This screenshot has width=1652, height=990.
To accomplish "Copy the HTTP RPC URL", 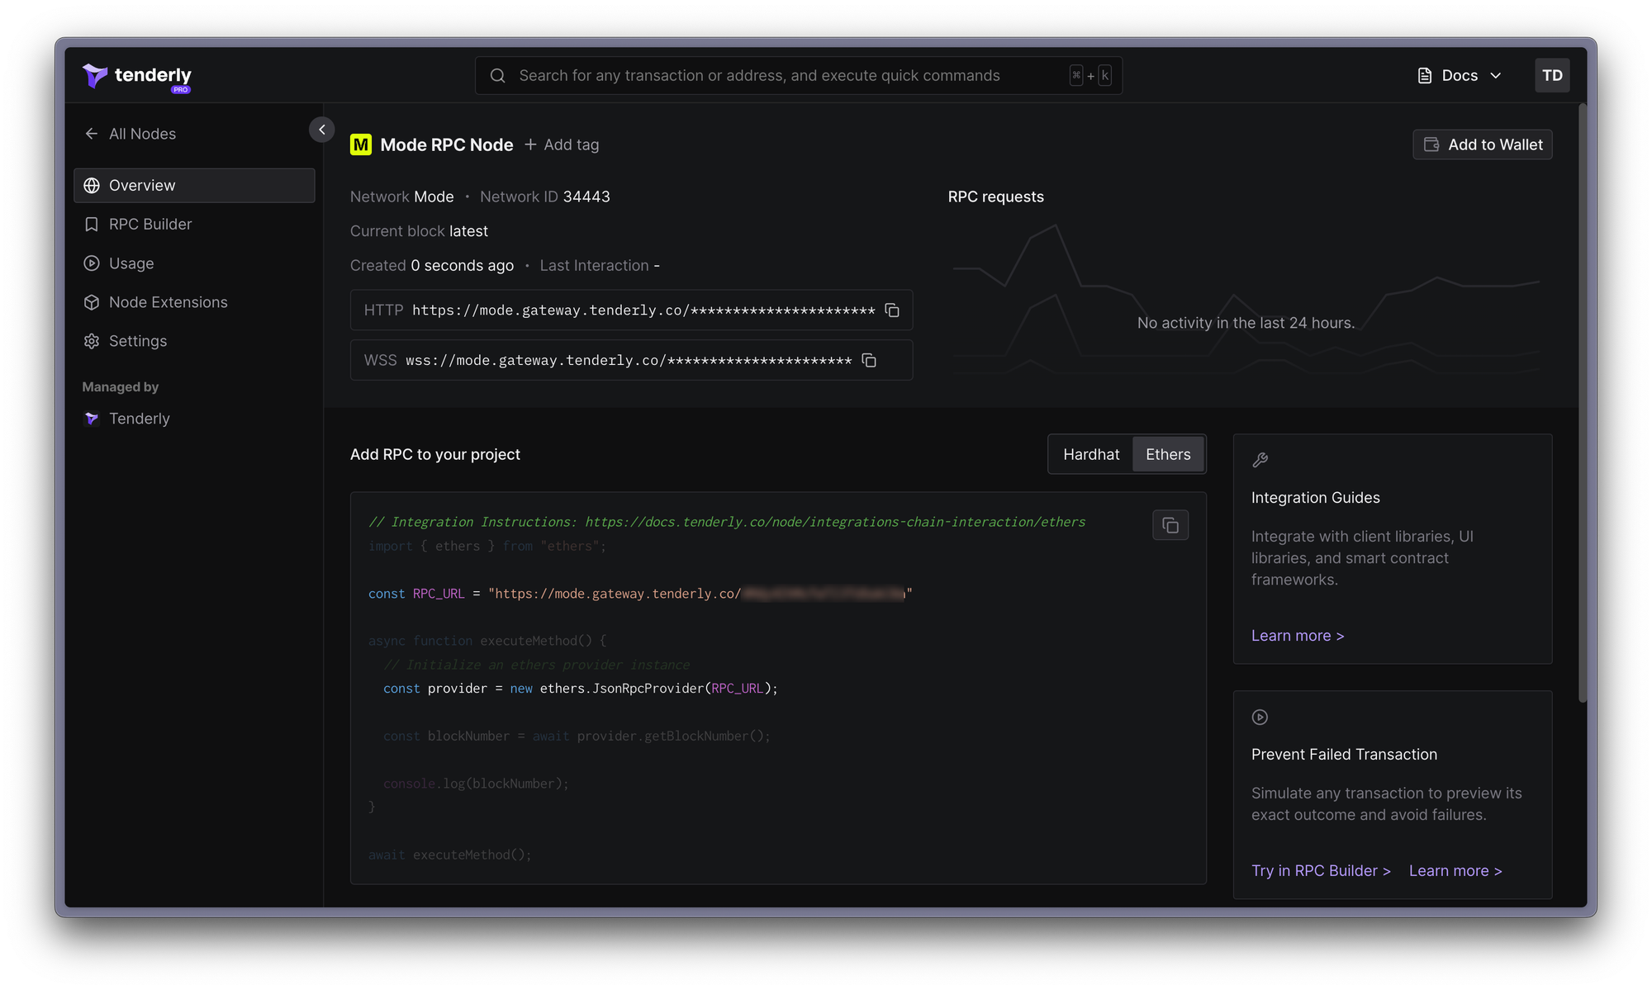I will (x=892, y=310).
